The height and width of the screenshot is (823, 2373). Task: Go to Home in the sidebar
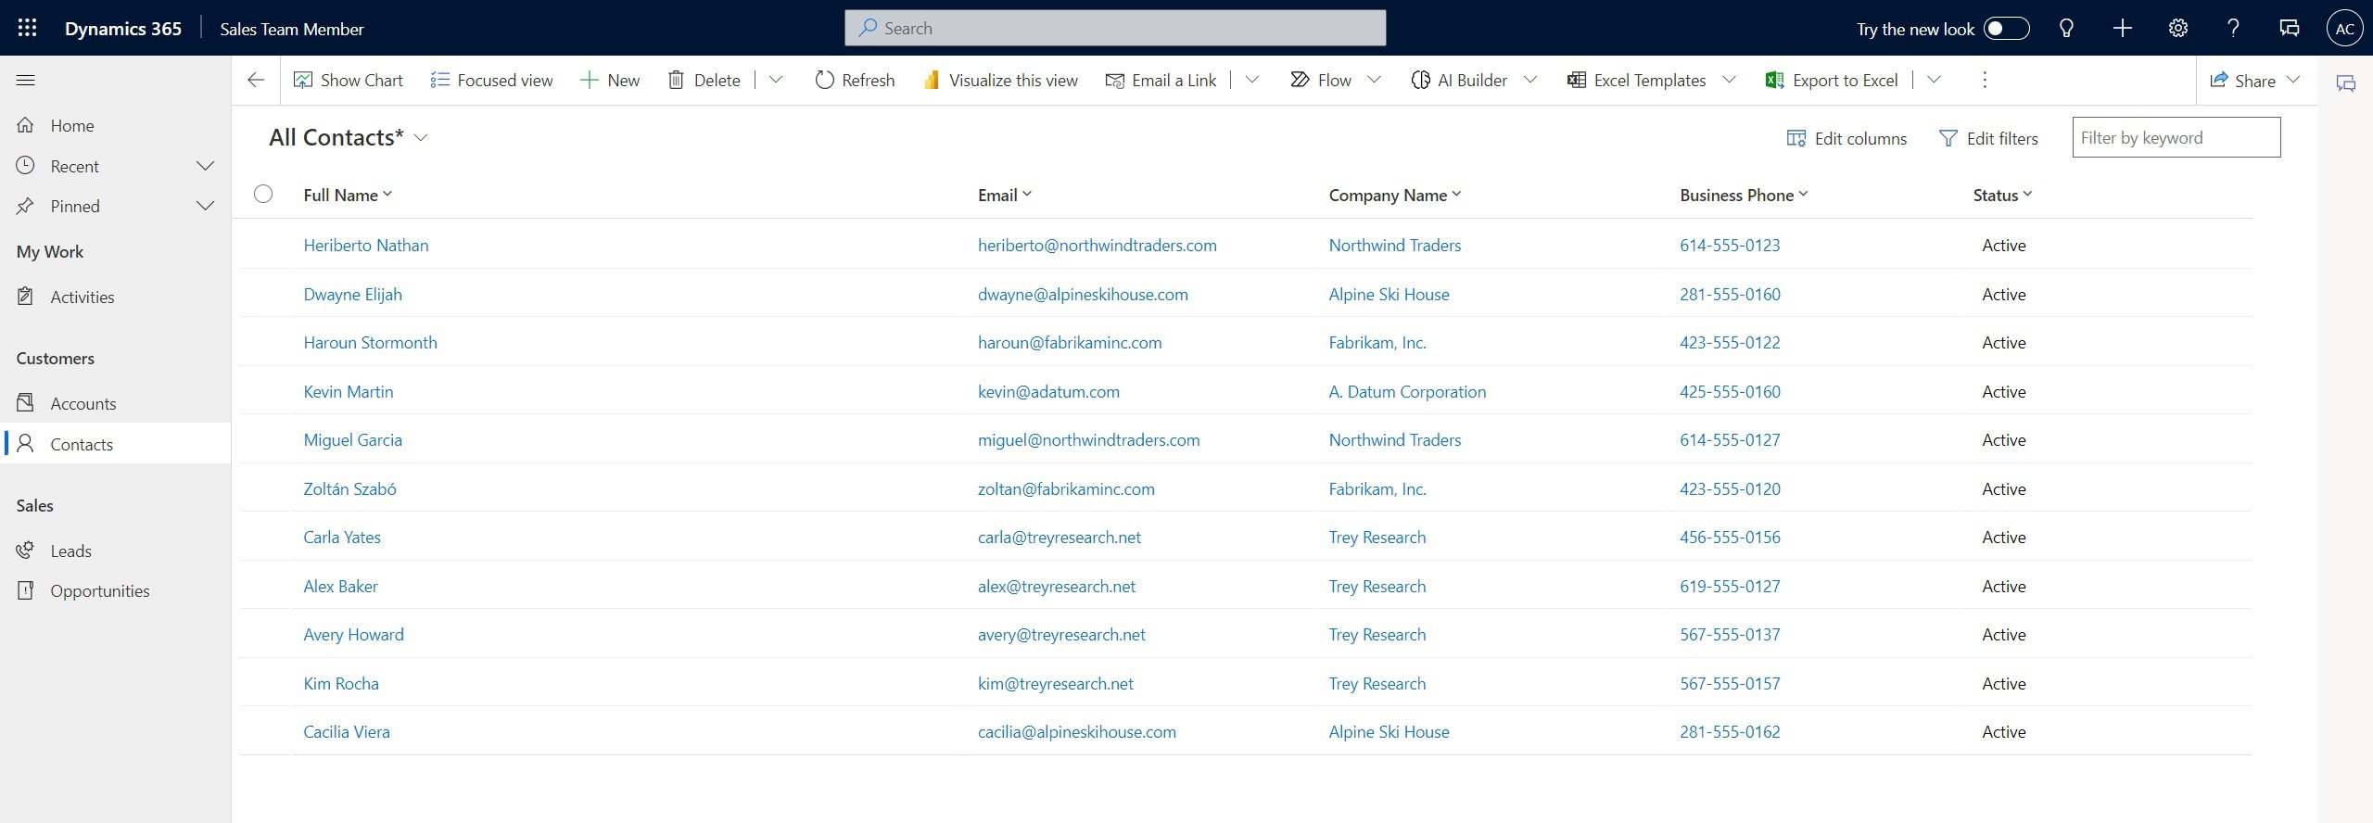click(x=115, y=125)
